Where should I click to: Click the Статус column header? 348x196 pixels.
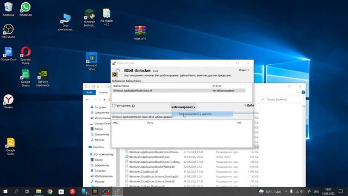[216, 86]
